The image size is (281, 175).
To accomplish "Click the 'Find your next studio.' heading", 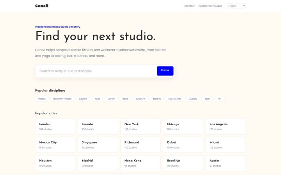I will click(x=95, y=36).
